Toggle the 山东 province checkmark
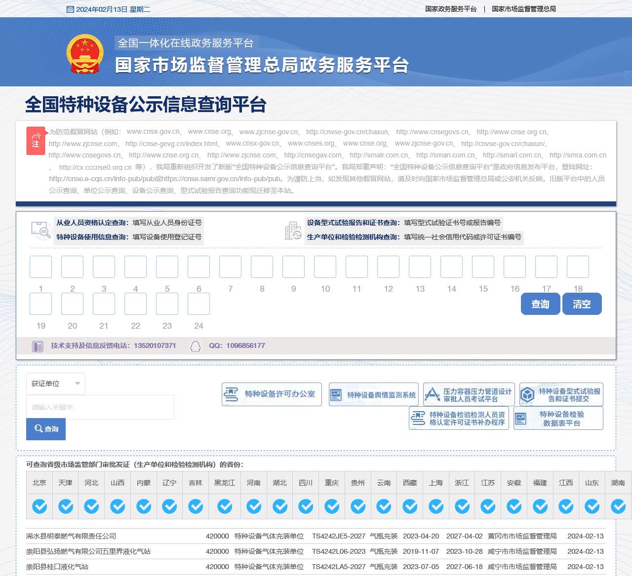The width and height of the screenshot is (632, 576). coord(592,506)
